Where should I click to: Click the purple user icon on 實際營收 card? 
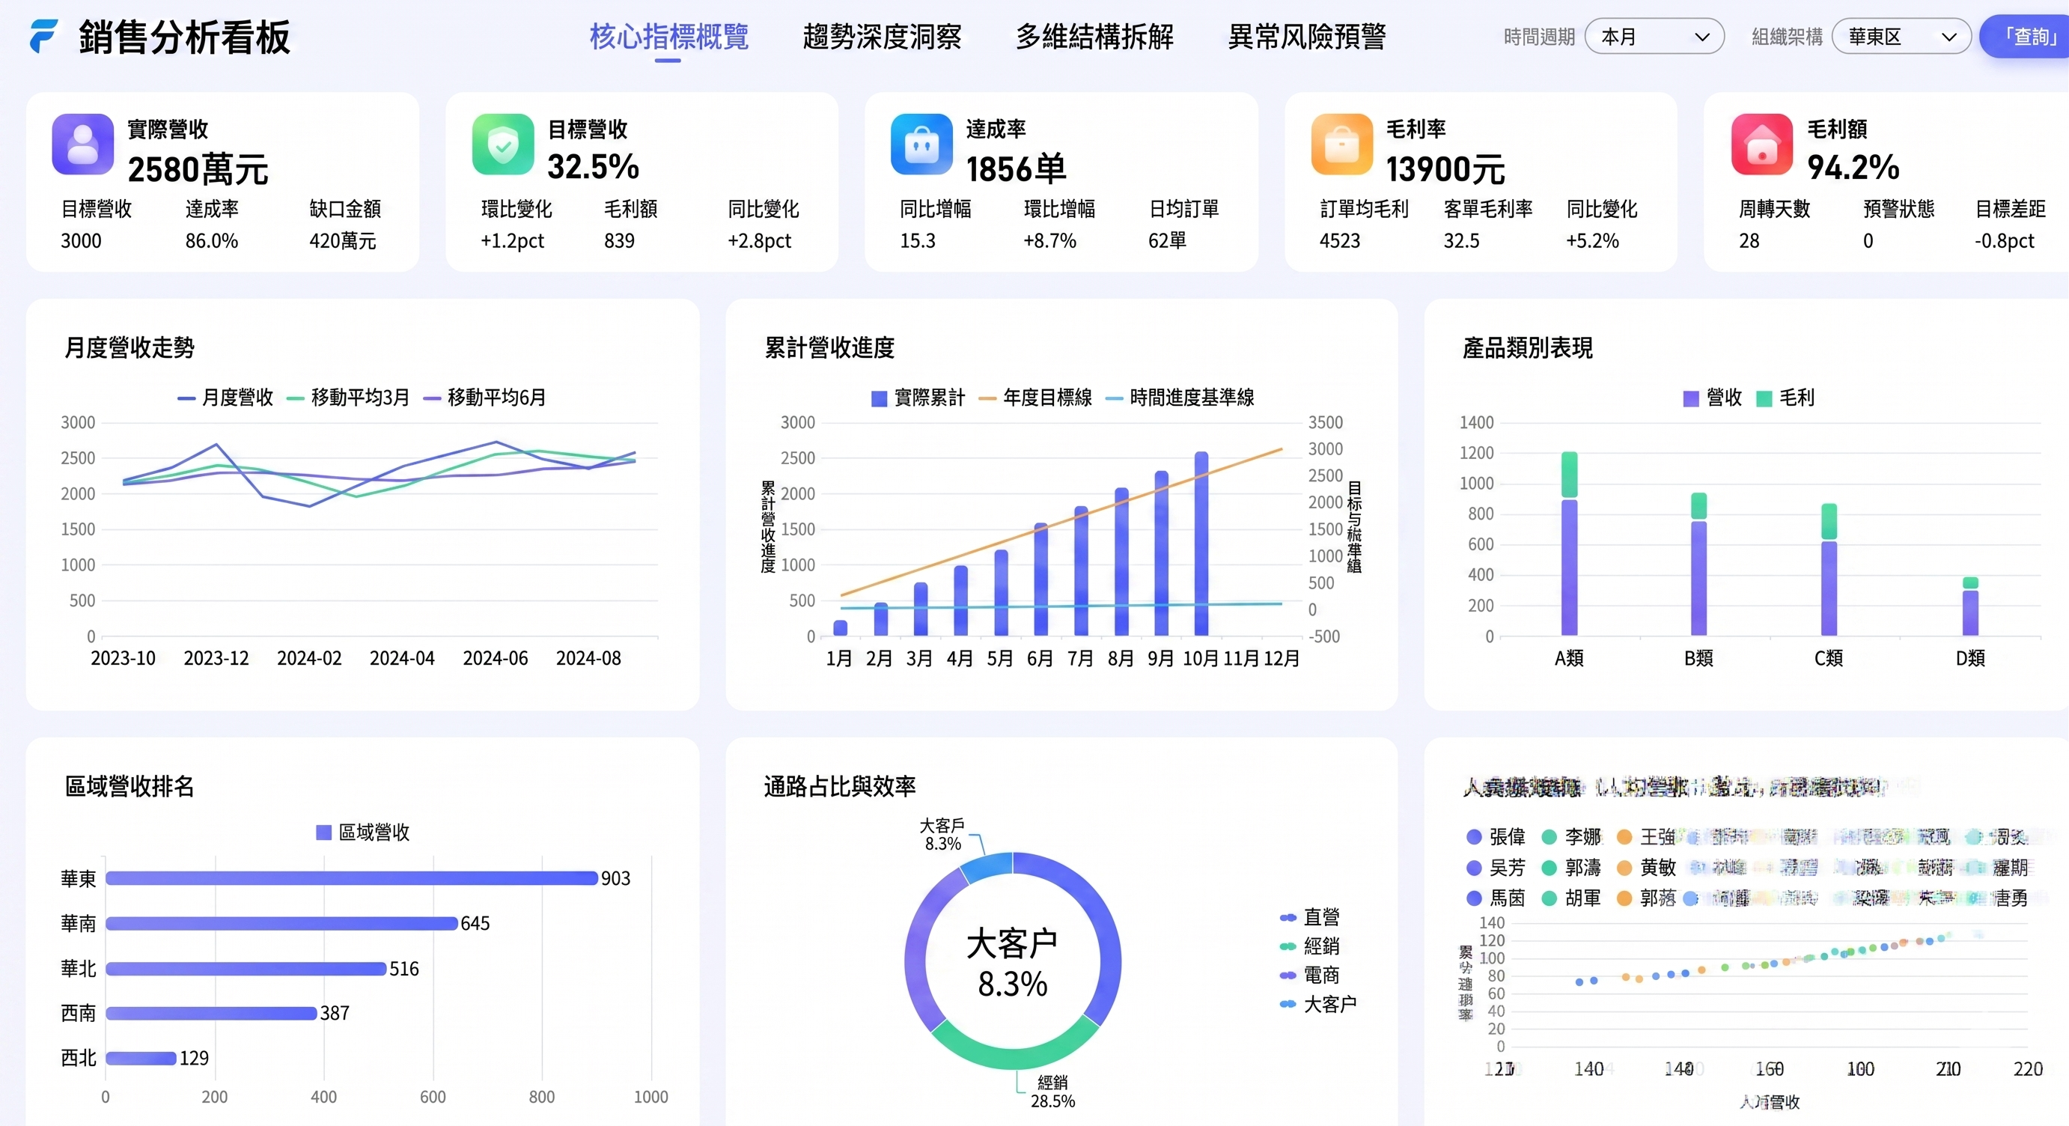[x=83, y=144]
